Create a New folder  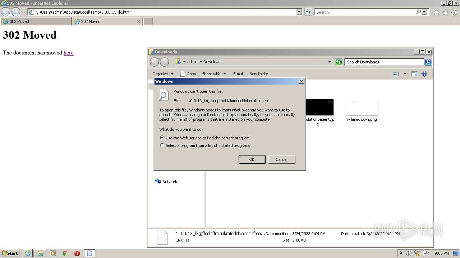click(259, 74)
